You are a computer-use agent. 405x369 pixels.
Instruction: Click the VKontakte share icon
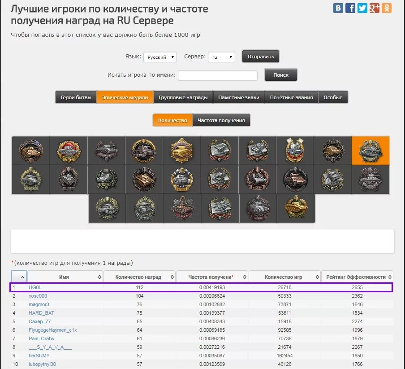tap(338, 8)
